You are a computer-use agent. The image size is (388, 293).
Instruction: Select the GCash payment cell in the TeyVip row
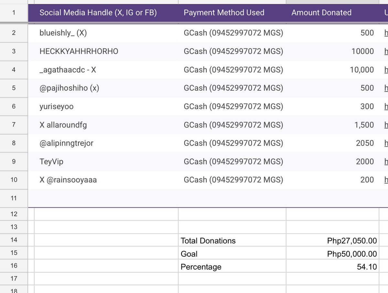coord(232,161)
